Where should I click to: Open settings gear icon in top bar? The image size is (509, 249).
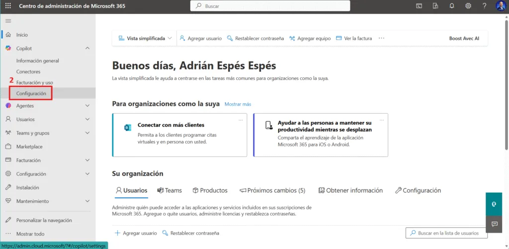point(468,6)
